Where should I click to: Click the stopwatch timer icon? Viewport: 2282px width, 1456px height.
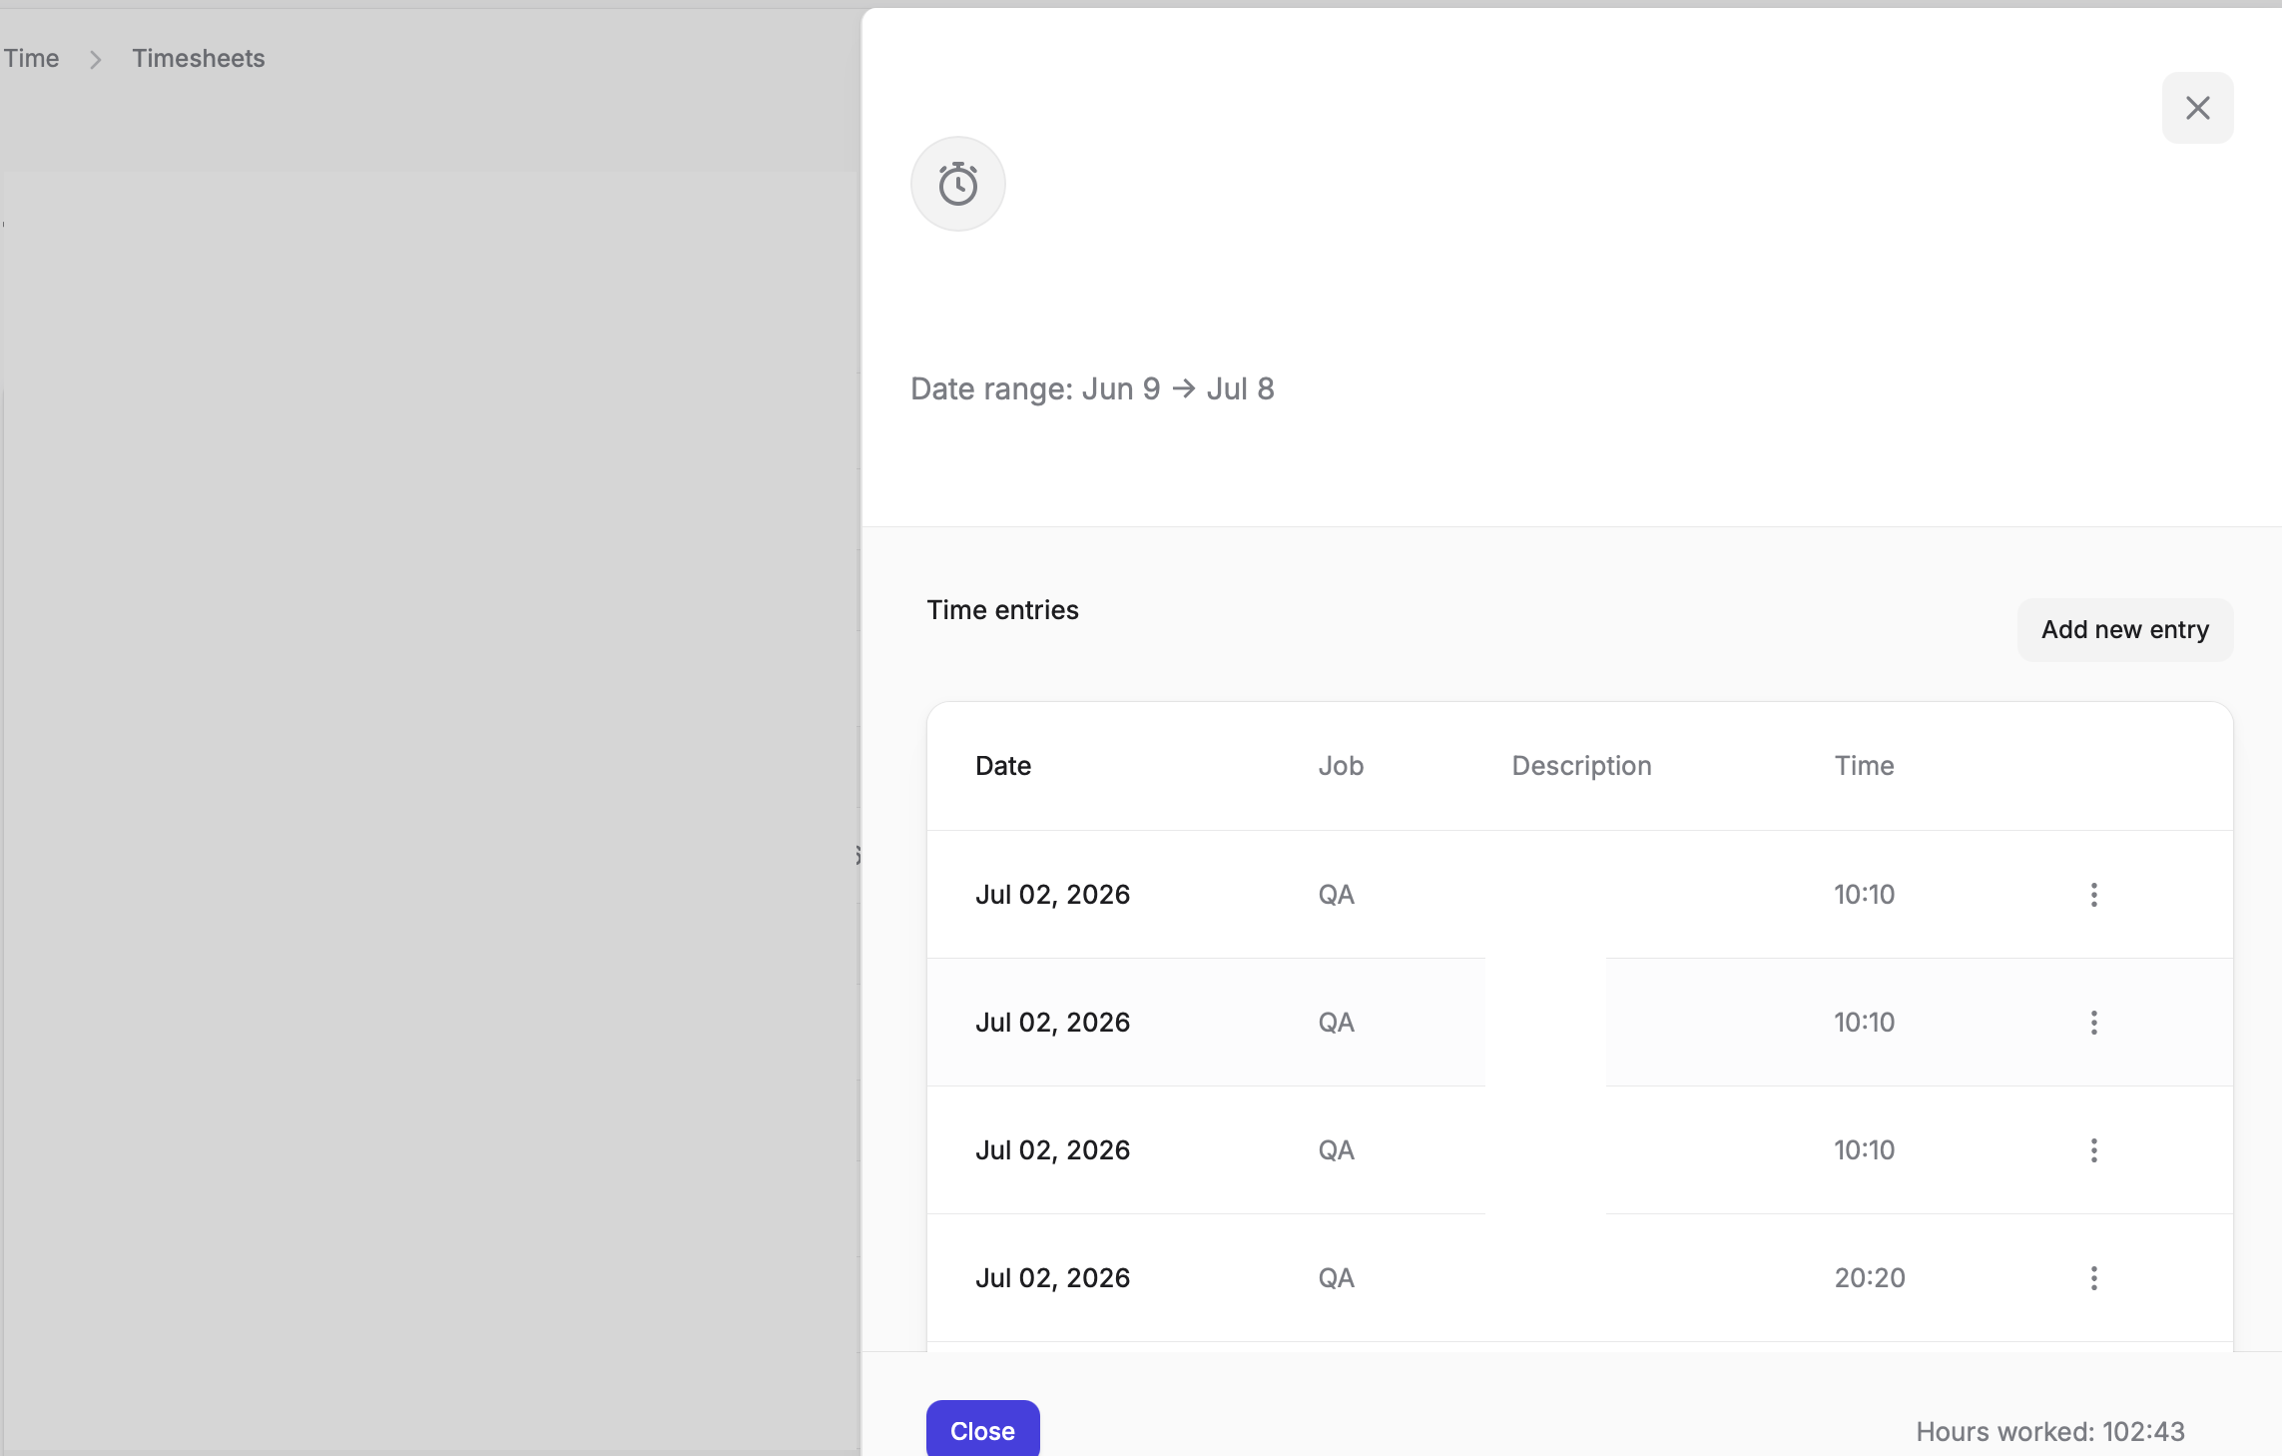pyautogui.click(x=957, y=184)
